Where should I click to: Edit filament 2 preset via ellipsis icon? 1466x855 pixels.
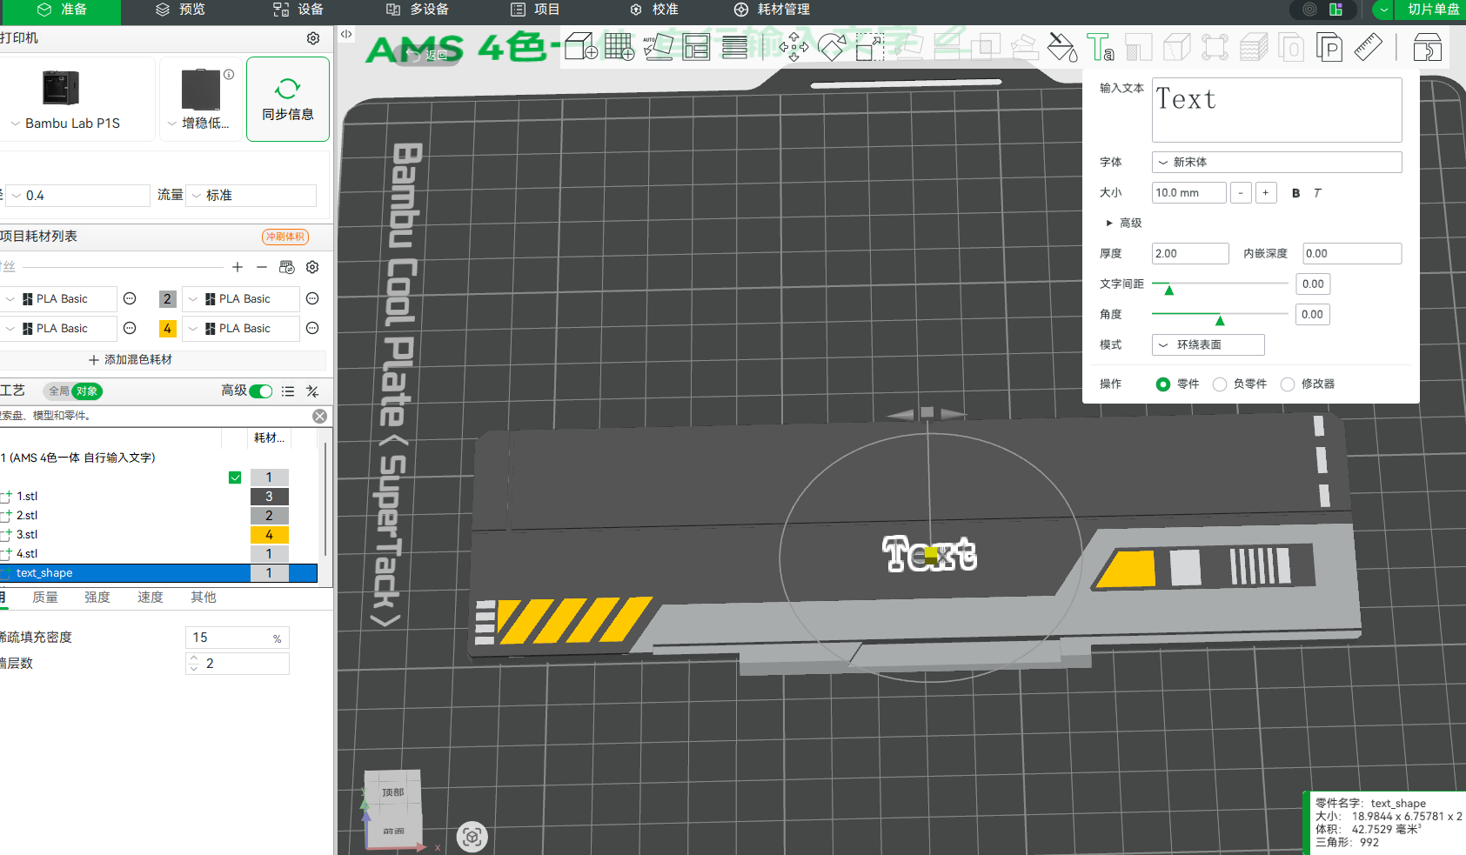click(x=313, y=298)
